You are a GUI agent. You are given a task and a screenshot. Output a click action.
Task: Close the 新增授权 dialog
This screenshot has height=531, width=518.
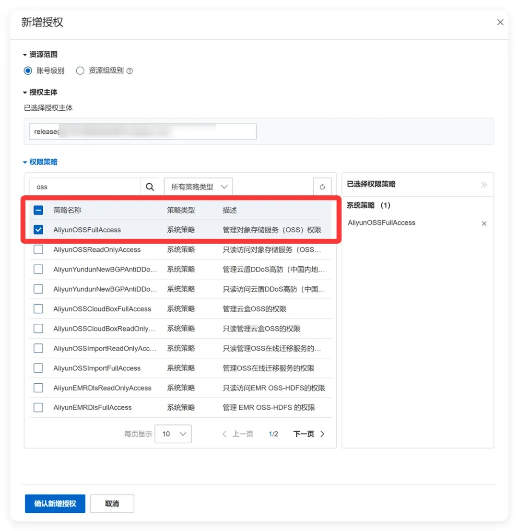point(500,23)
